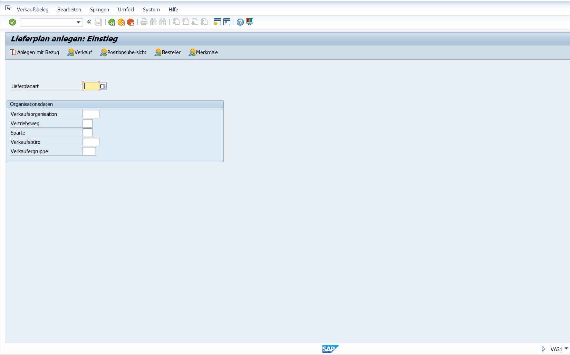Click the Next Page icon

pos(195,22)
